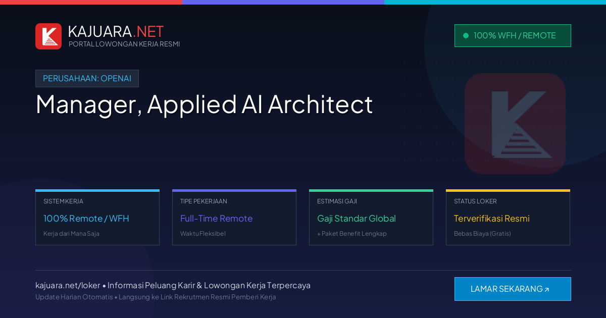The height and width of the screenshot is (318, 606).
Task: Click the 'STATUS LOKER' card label
Action: (x=475, y=201)
